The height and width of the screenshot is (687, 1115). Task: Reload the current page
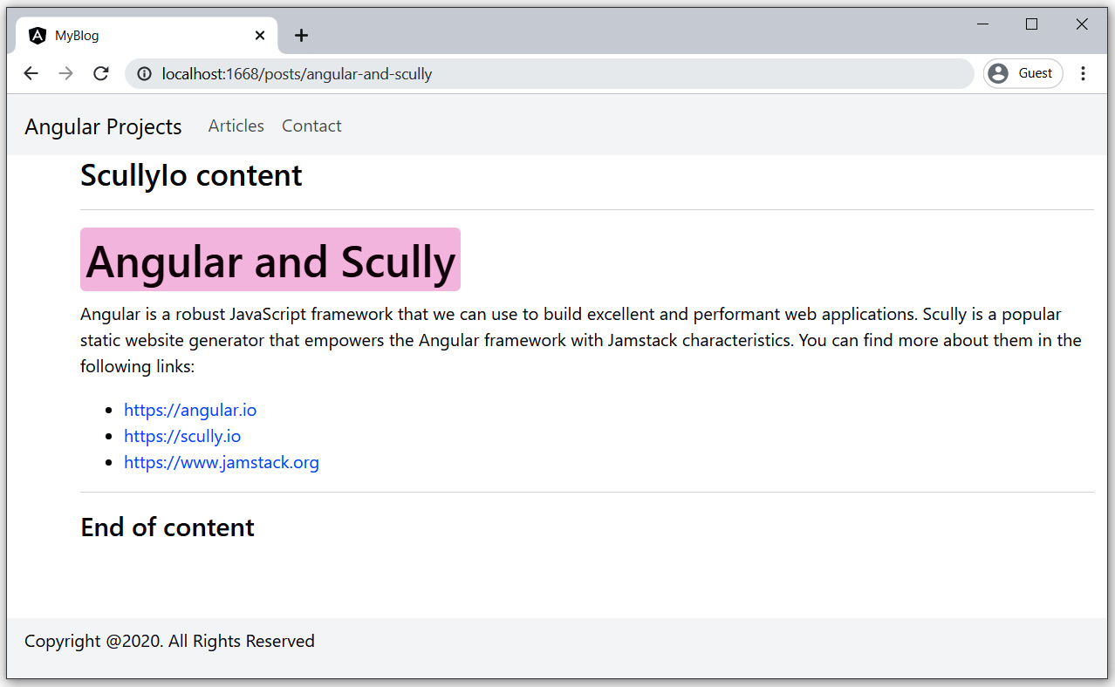(x=100, y=73)
